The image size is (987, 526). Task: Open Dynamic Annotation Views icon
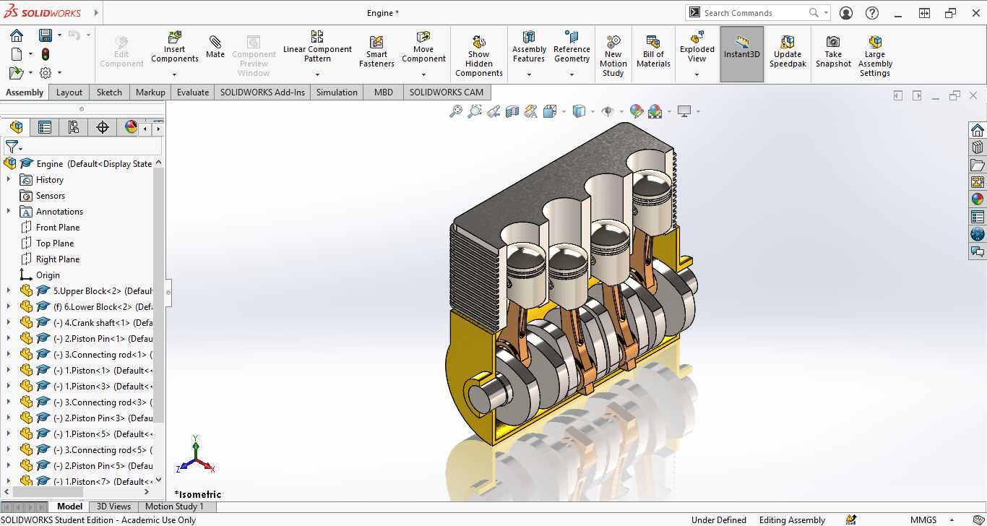(x=531, y=111)
